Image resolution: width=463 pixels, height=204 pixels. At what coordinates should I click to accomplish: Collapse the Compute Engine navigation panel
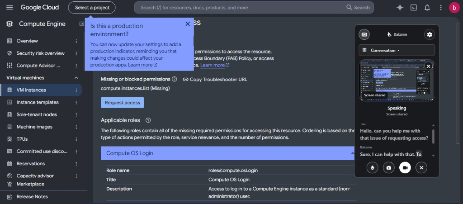82,24
